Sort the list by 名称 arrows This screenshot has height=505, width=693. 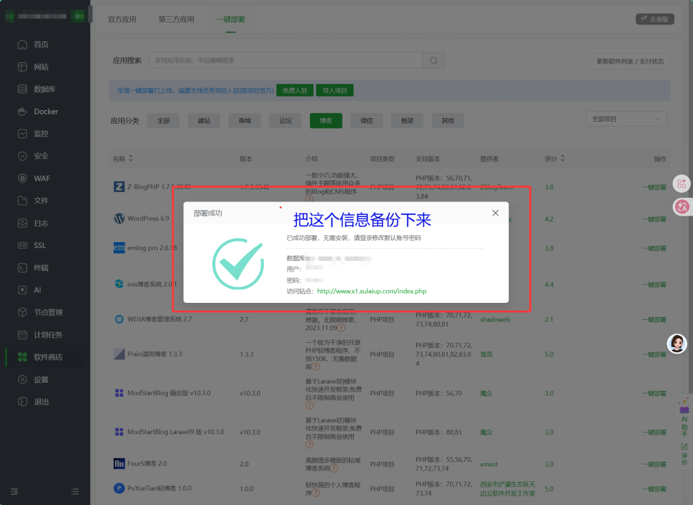tap(131, 158)
